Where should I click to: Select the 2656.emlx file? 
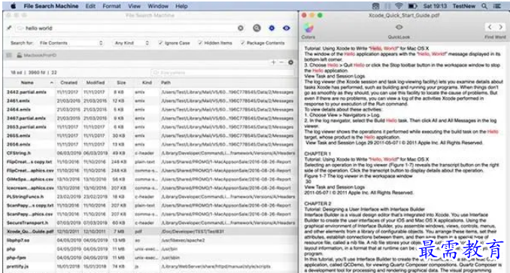[19, 144]
